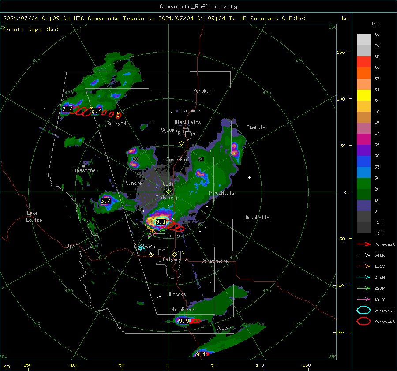The width and height of the screenshot is (397, 371).
Task: Select the green 22JP arrow icon
Action: (363, 288)
